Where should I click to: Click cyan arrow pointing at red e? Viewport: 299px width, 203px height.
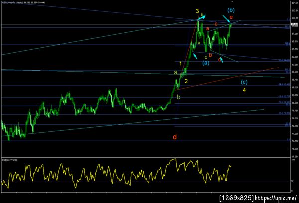[227, 19]
